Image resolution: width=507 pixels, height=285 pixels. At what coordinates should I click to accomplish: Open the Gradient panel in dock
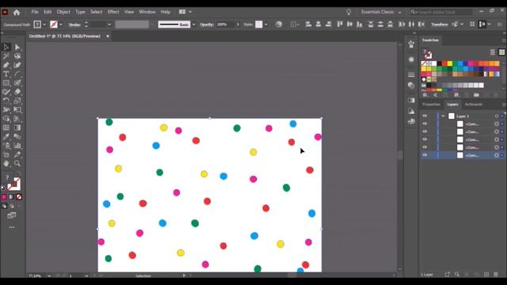pyautogui.click(x=411, y=101)
